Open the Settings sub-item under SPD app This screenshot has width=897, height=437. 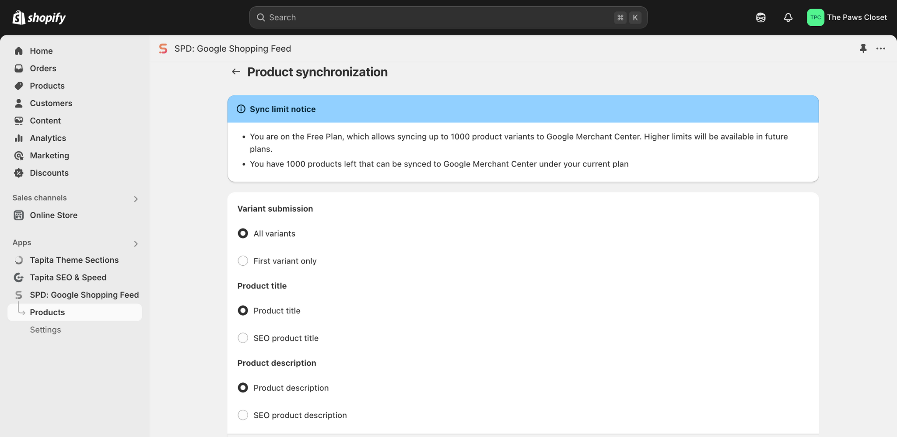pyautogui.click(x=45, y=330)
